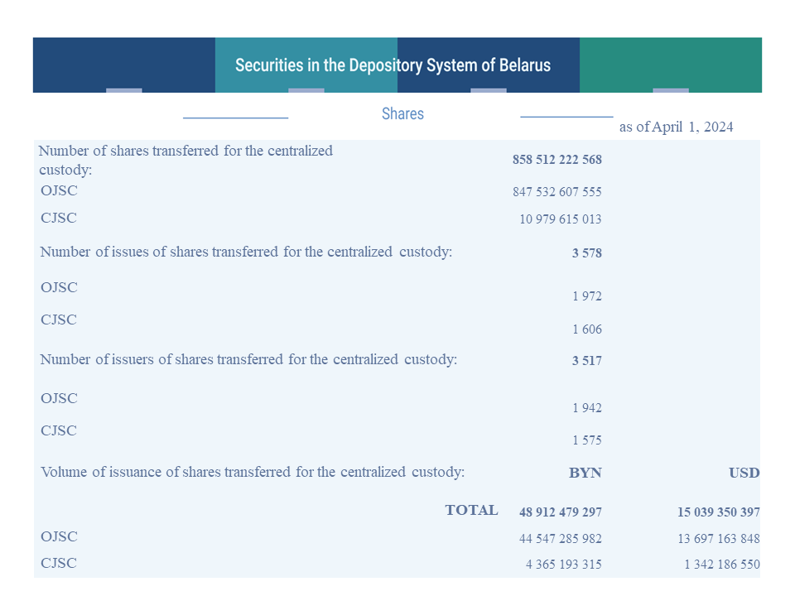Click the OJSC shares count 847 532 607 555

[556, 191]
